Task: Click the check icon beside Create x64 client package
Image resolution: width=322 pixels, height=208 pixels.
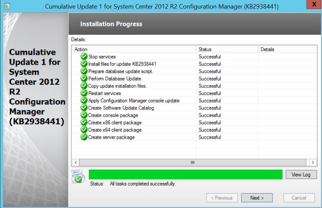Action: [84, 130]
